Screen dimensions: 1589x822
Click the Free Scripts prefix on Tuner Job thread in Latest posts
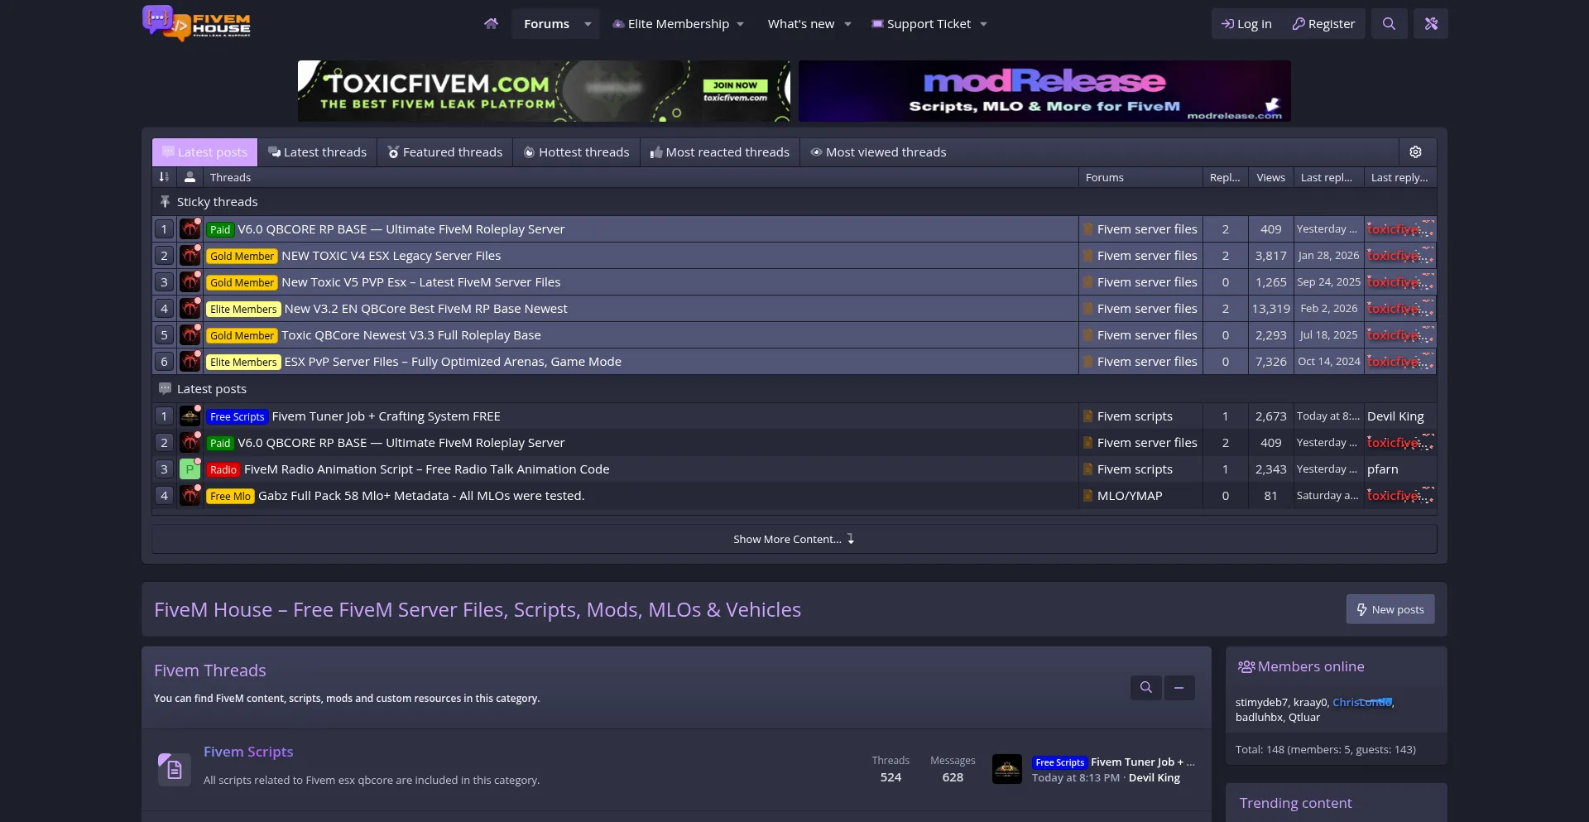[x=237, y=416]
